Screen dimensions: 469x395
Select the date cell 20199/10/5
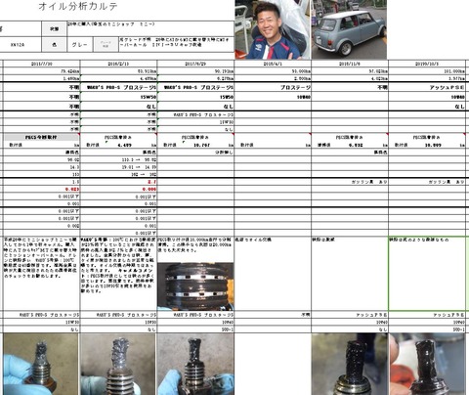427,64
